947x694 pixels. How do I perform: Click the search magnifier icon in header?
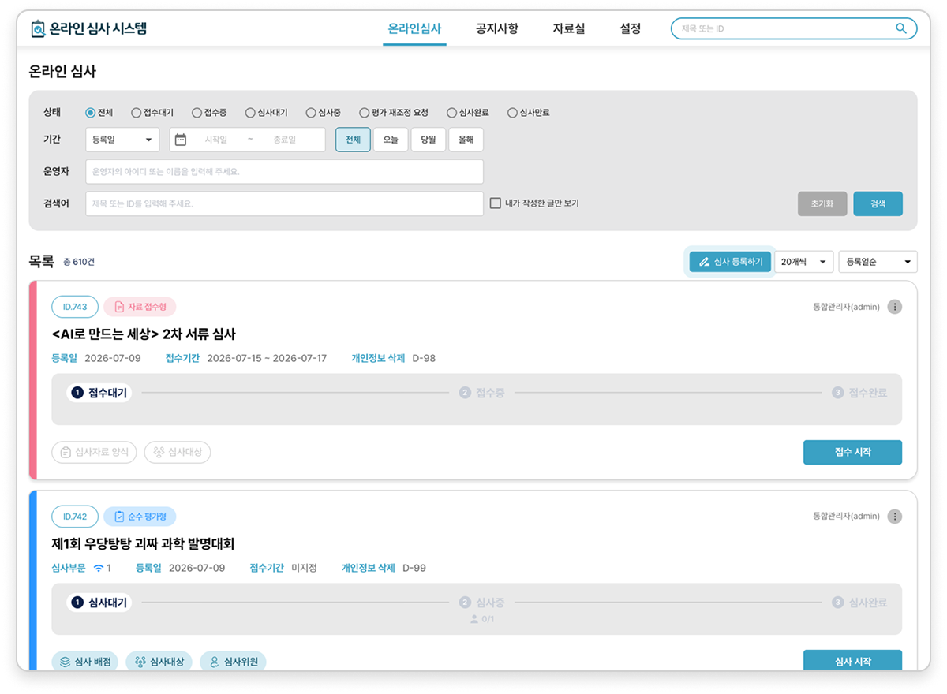click(x=901, y=28)
